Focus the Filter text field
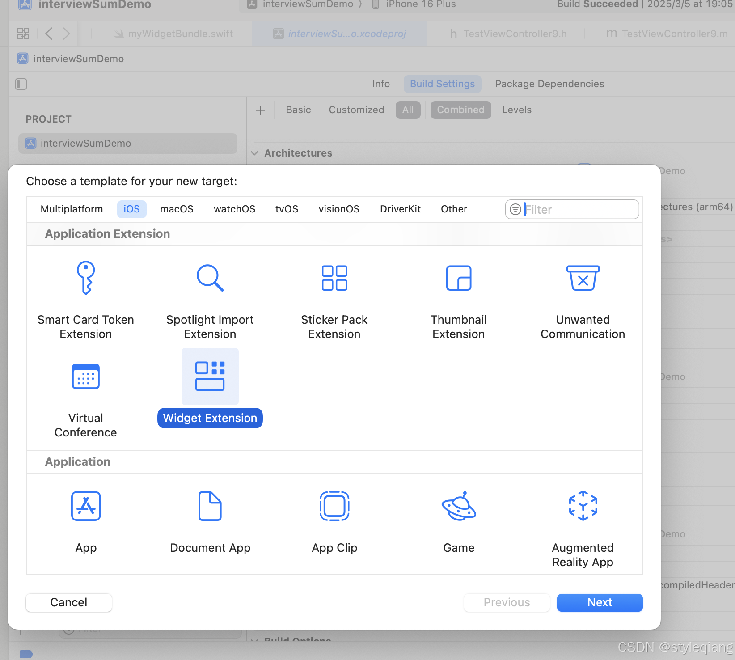This screenshot has width=735, height=660. coord(572,209)
